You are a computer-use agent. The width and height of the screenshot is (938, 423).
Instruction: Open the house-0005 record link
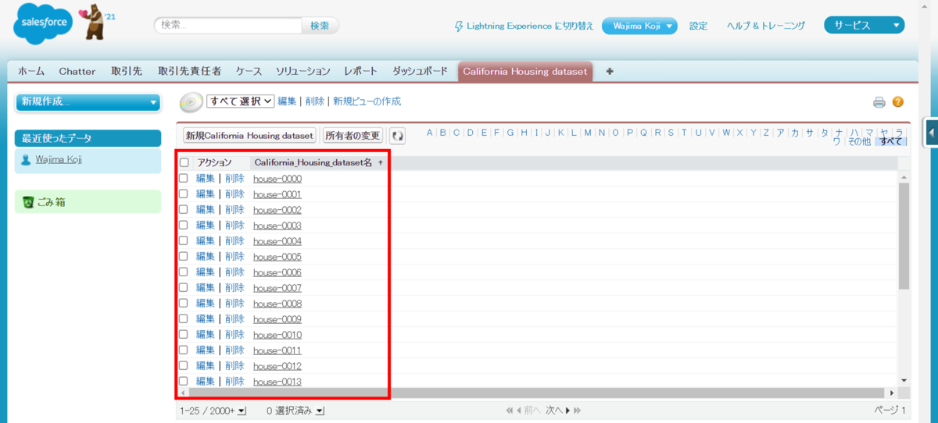[277, 257]
